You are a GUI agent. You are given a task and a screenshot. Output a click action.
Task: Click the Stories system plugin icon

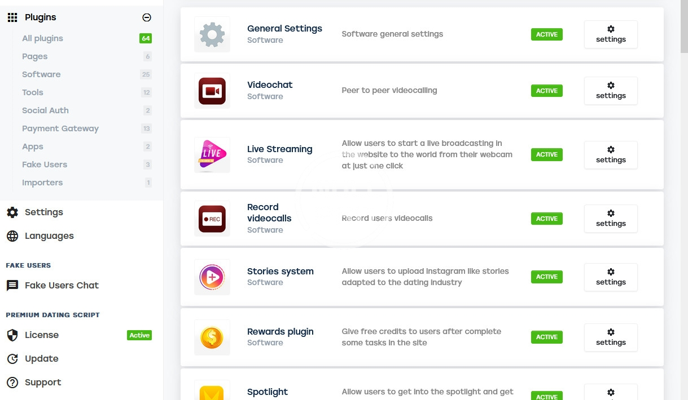pos(212,277)
